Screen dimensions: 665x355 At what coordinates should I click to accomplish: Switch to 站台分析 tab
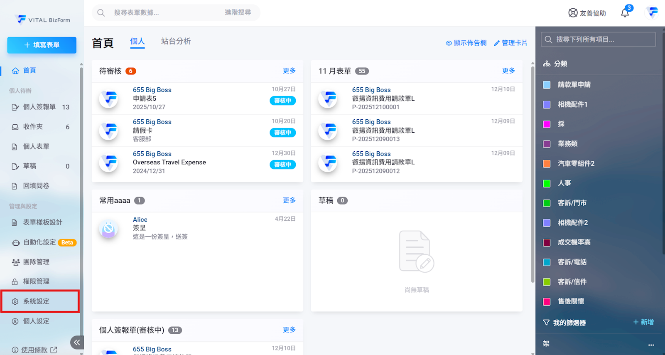(176, 41)
